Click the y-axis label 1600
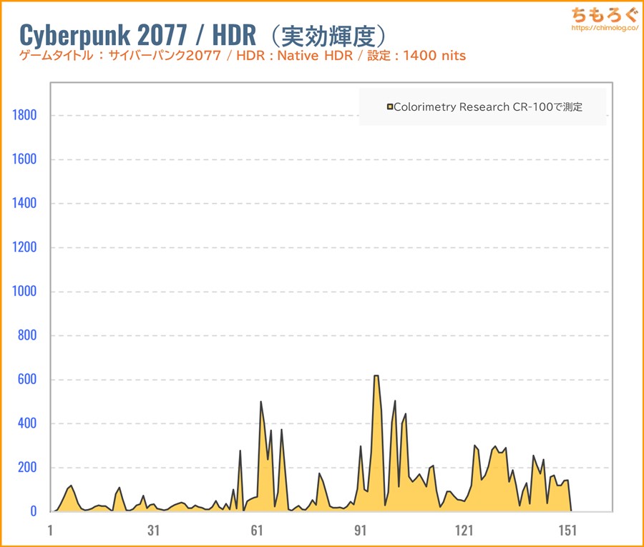Image resolution: width=644 pixels, height=547 pixels. pos(24,159)
